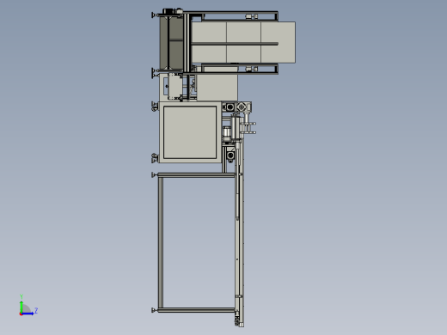Select the dark gray panel at the model's top-left
This screenshot has width=447, height=335.
pos(171,42)
